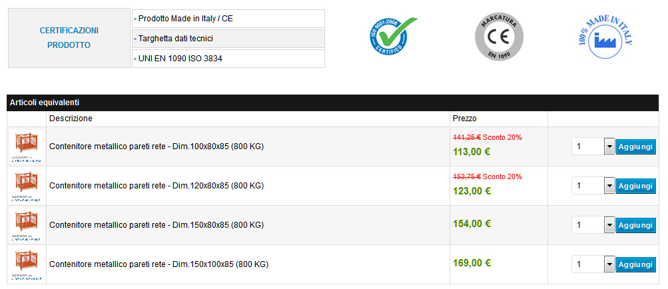
Task: Click the Certificazioni Prodotto label cell
Action: [69, 38]
